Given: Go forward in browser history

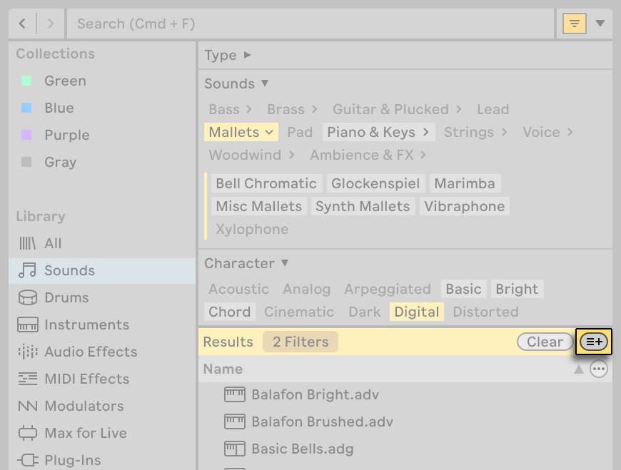Looking at the screenshot, I should point(50,24).
